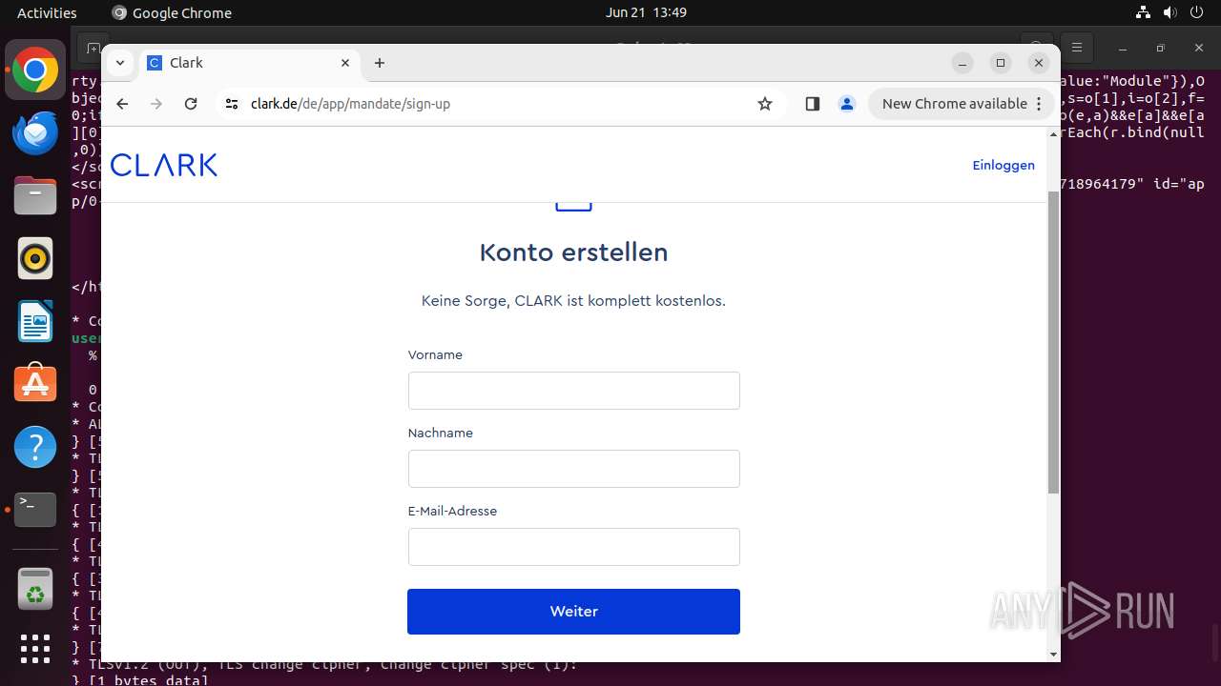Open Google Chrome app menu in top bar
Screen dimensions: 1221x686
[x=172, y=12]
